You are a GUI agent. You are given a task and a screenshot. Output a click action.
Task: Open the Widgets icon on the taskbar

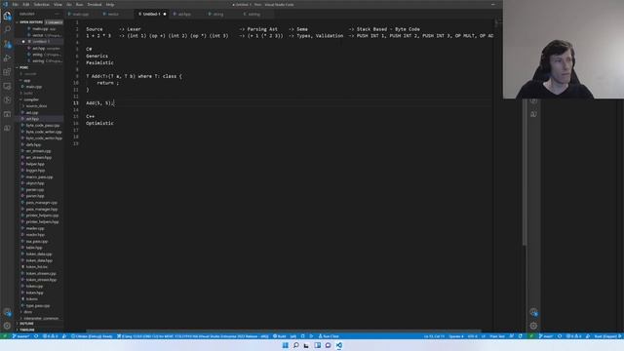(x=317, y=345)
